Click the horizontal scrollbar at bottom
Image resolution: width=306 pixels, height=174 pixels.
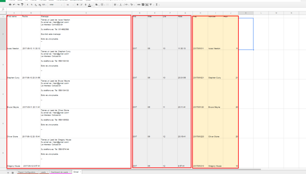[x=134, y=170]
